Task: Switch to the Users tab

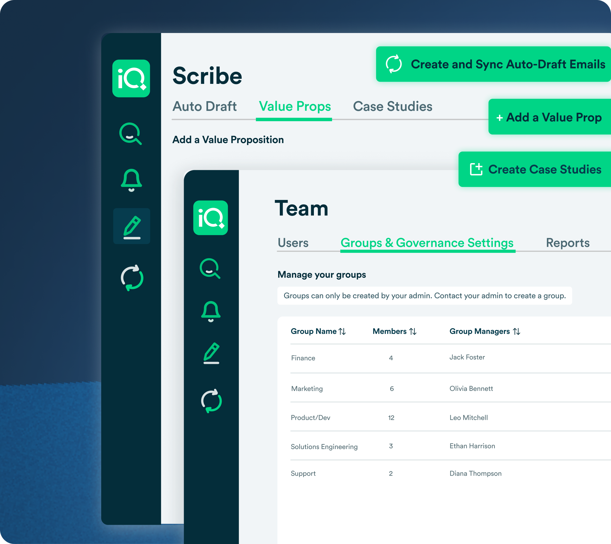Action: click(x=293, y=243)
